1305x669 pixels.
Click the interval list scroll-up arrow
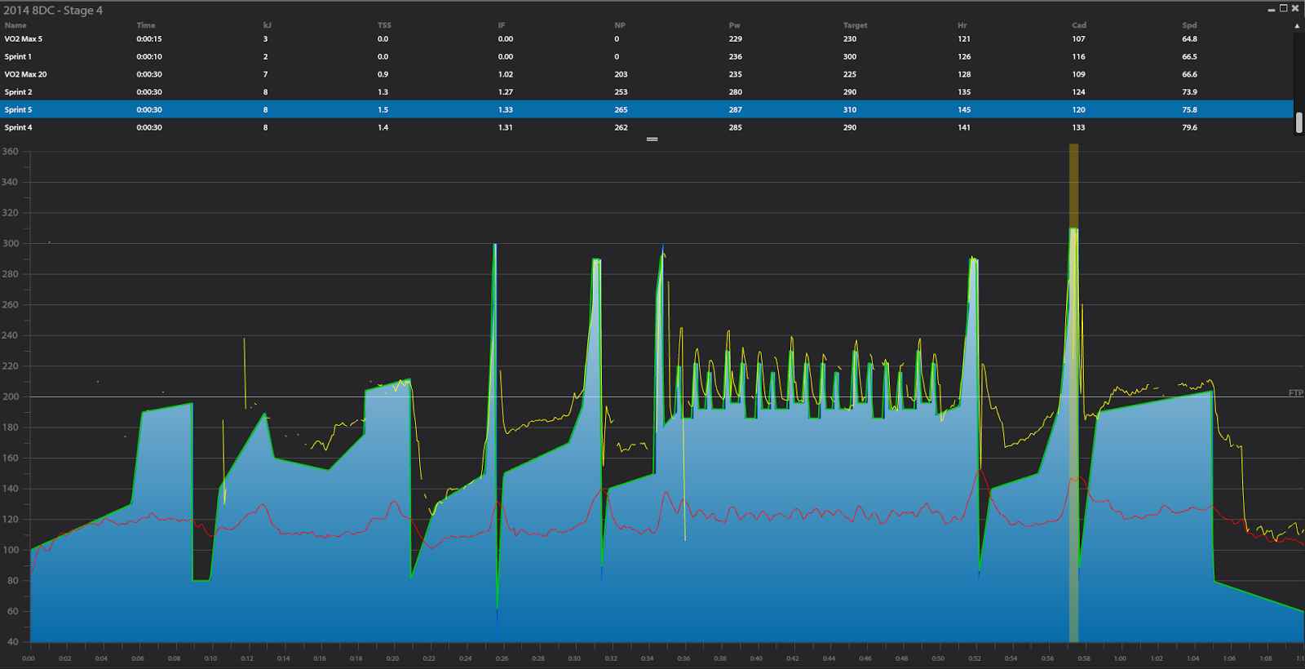click(1298, 26)
